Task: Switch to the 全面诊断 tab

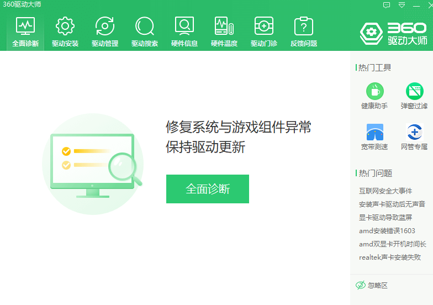Action: coord(25,31)
